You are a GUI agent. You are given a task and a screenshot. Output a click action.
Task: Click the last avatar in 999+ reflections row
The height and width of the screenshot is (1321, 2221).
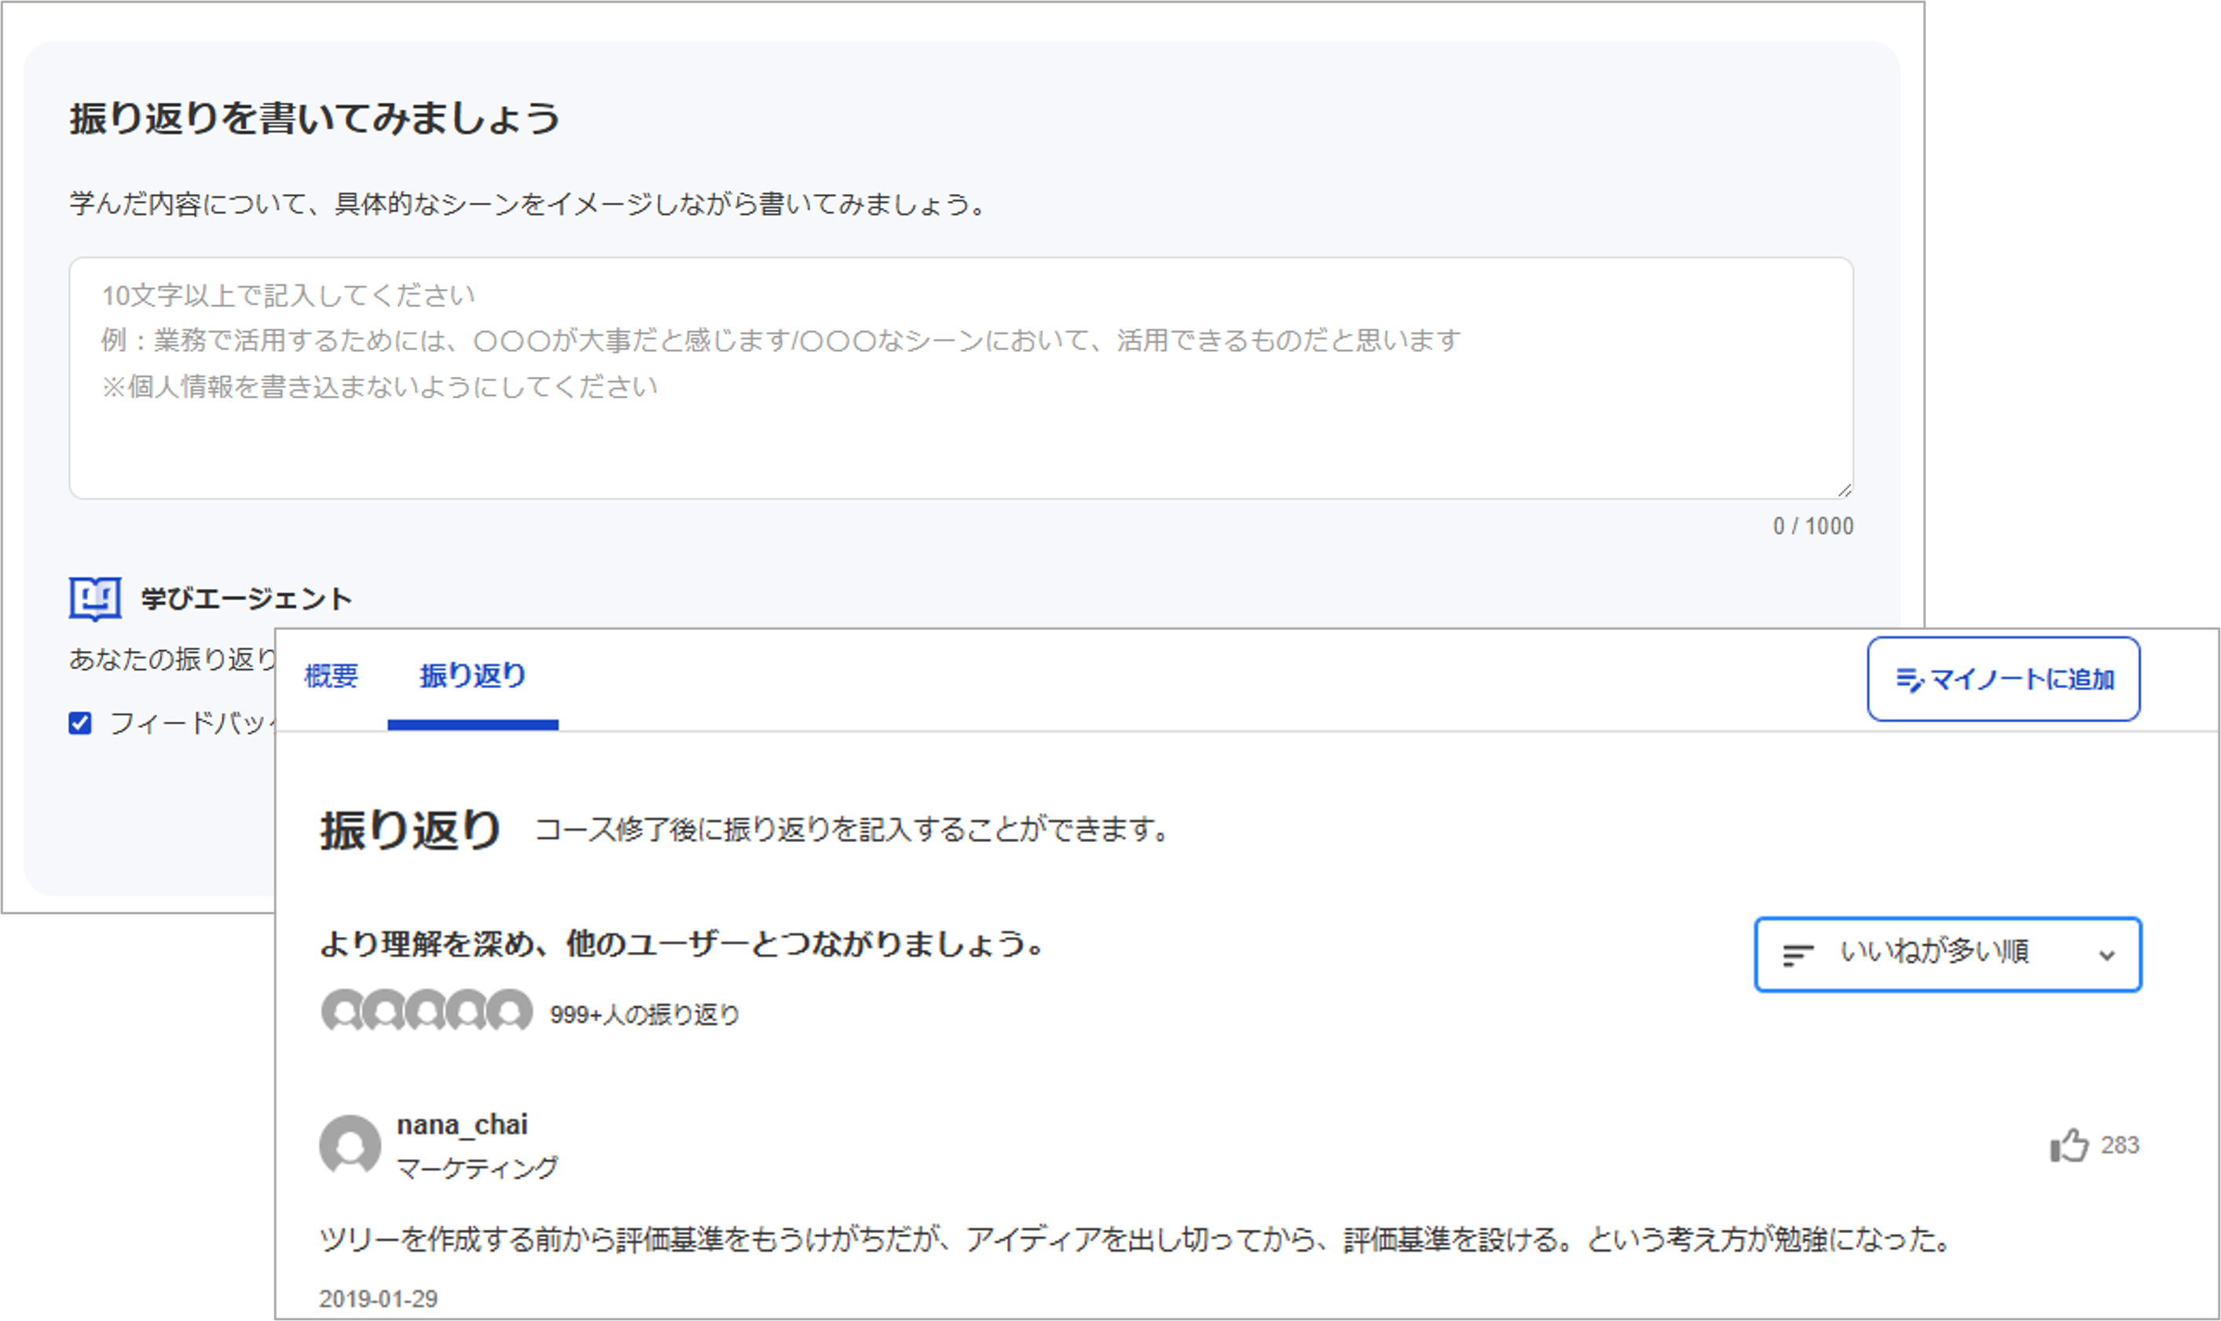[510, 1012]
